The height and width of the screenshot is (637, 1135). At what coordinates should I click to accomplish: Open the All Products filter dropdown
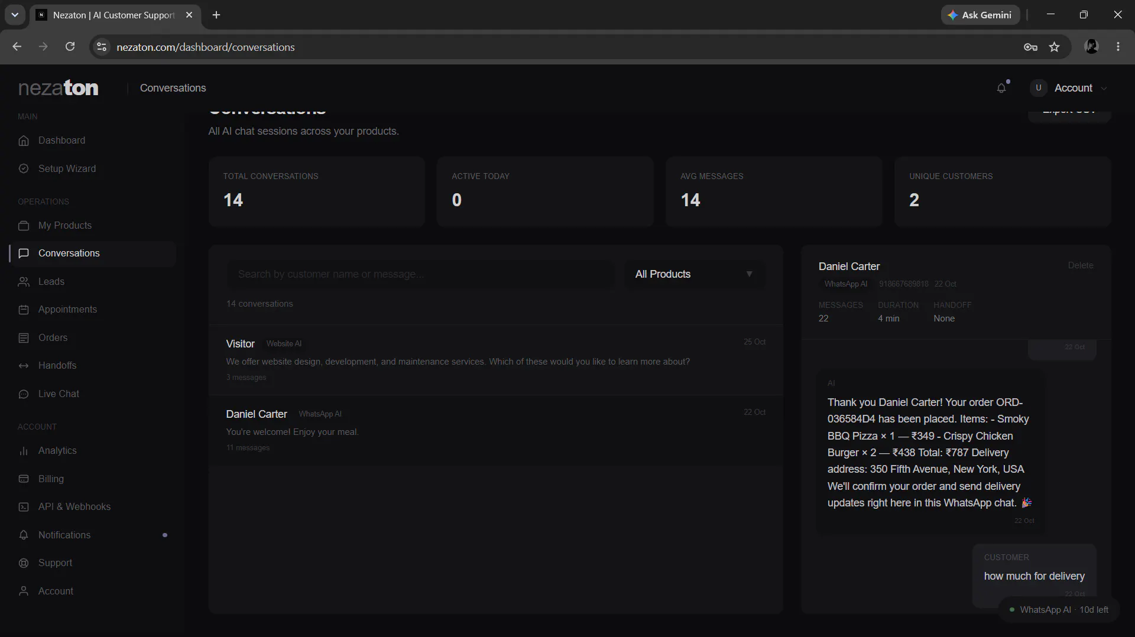pyautogui.click(x=695, y=274)
